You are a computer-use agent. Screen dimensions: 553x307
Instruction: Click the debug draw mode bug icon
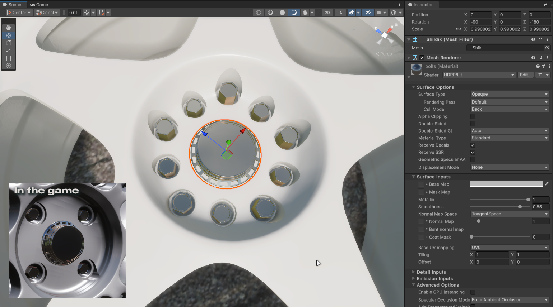click(305, 13)
